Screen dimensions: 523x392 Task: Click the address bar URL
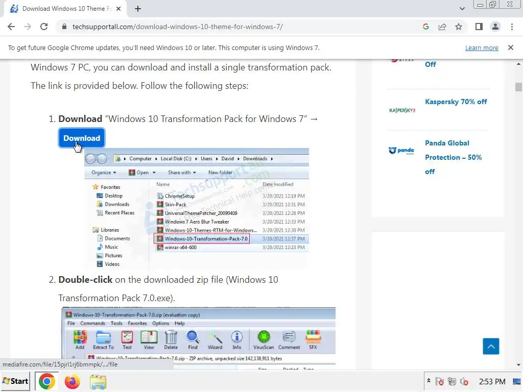pos(177,27)
